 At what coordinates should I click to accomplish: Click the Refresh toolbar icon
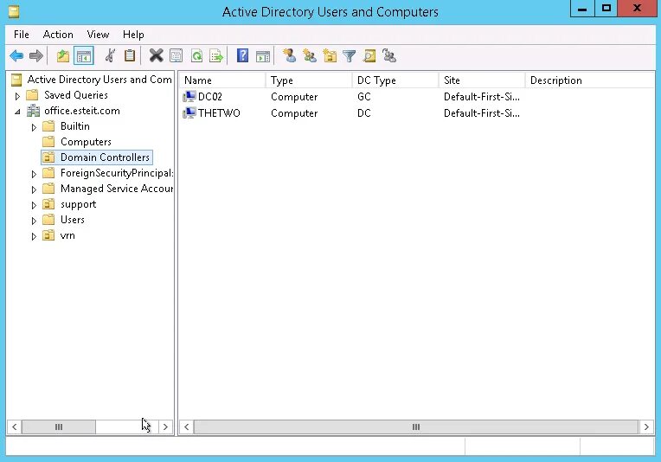click(196, 55)
